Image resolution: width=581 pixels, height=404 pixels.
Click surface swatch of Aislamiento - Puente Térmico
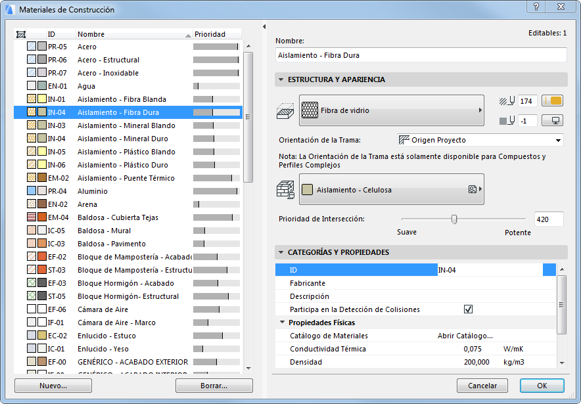coord(42,178)
